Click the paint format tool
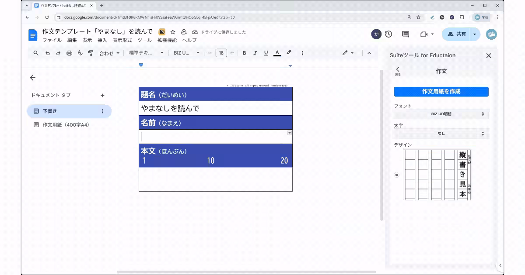 click(90, 53)
